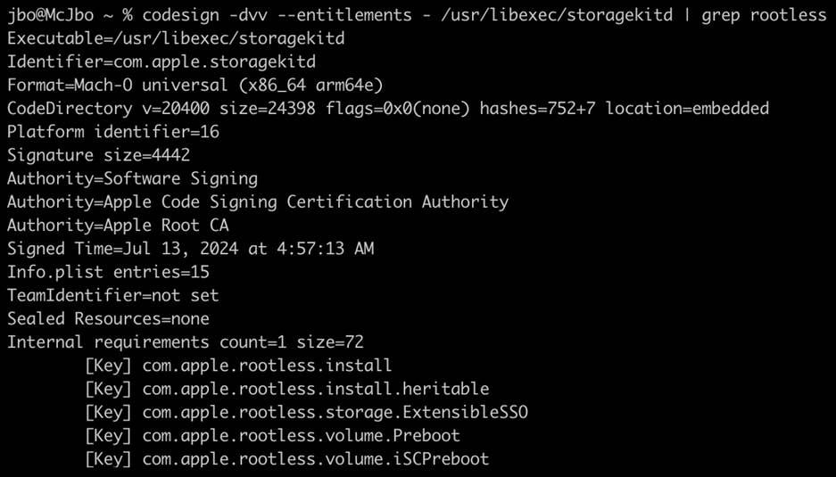Click the Internal requirements count line
This screenshot has height=477, width=836.
pyautogui.click(x=186, y=342)
